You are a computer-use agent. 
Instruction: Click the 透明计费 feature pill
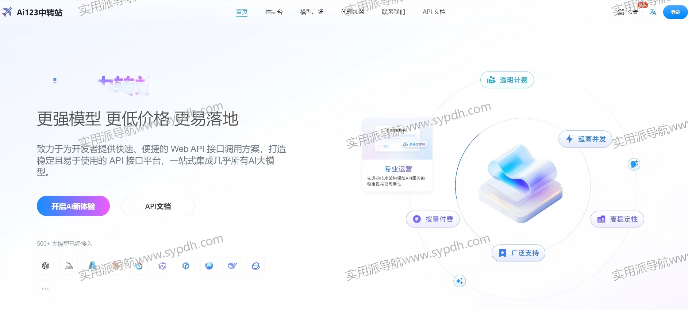coord(507,80)
